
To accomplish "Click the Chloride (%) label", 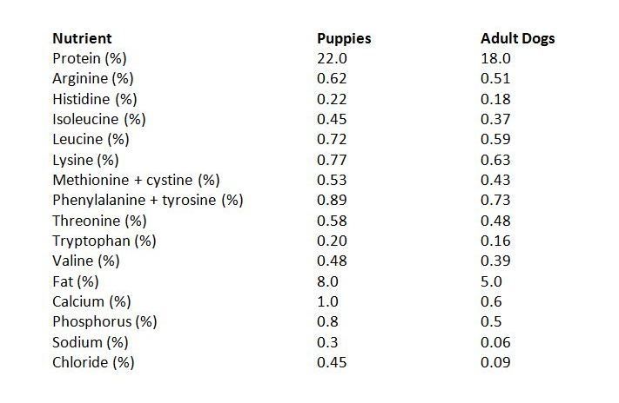I will [x=93, y=362].
